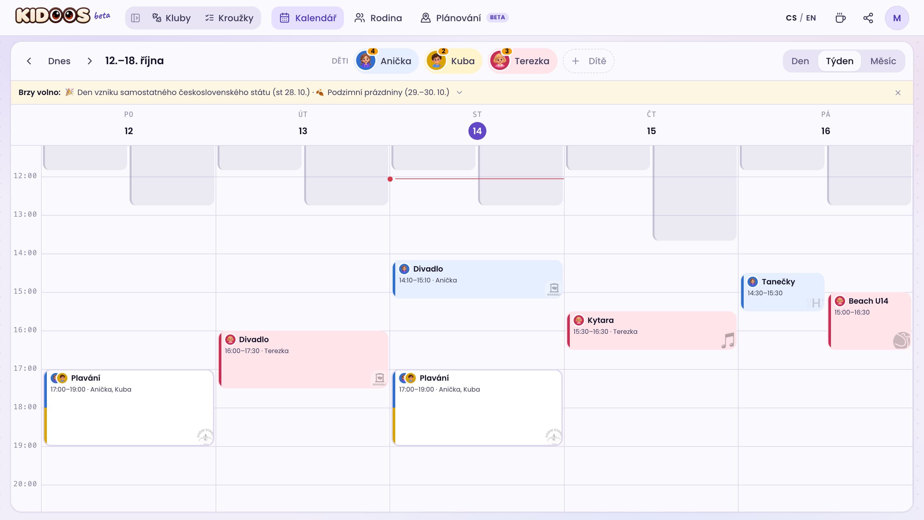Open Tuesday Divadlo event for Terezka
924x520 pixels.
pos(303,360)
